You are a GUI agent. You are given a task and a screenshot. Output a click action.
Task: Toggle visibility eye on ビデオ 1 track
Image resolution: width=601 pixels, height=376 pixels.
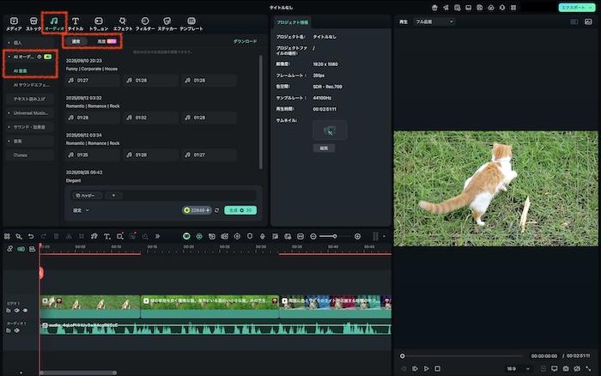click(x=25, y=310)
